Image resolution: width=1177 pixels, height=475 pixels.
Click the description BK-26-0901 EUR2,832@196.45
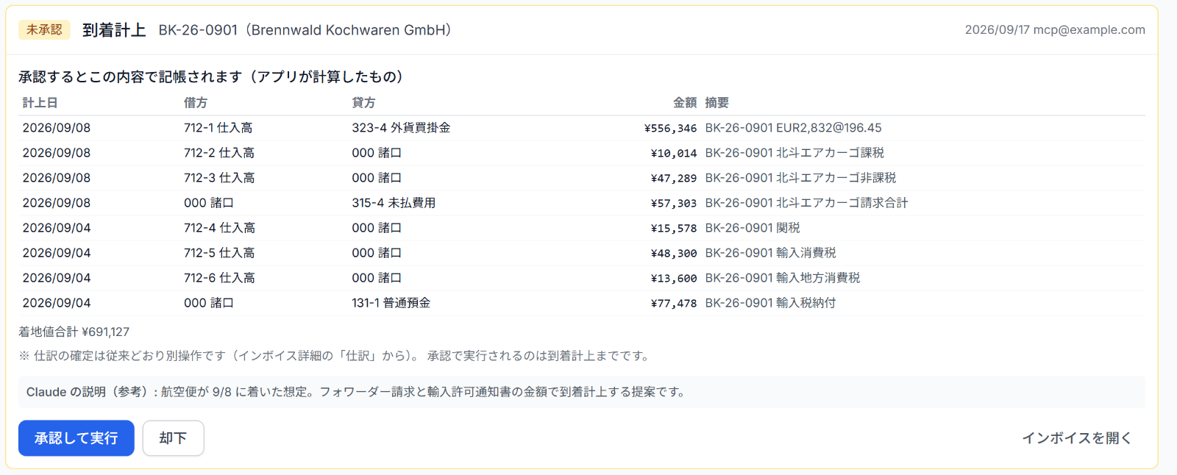[x=793, y=128]
